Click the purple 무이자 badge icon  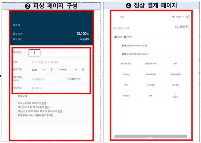[x=125, y=37]
